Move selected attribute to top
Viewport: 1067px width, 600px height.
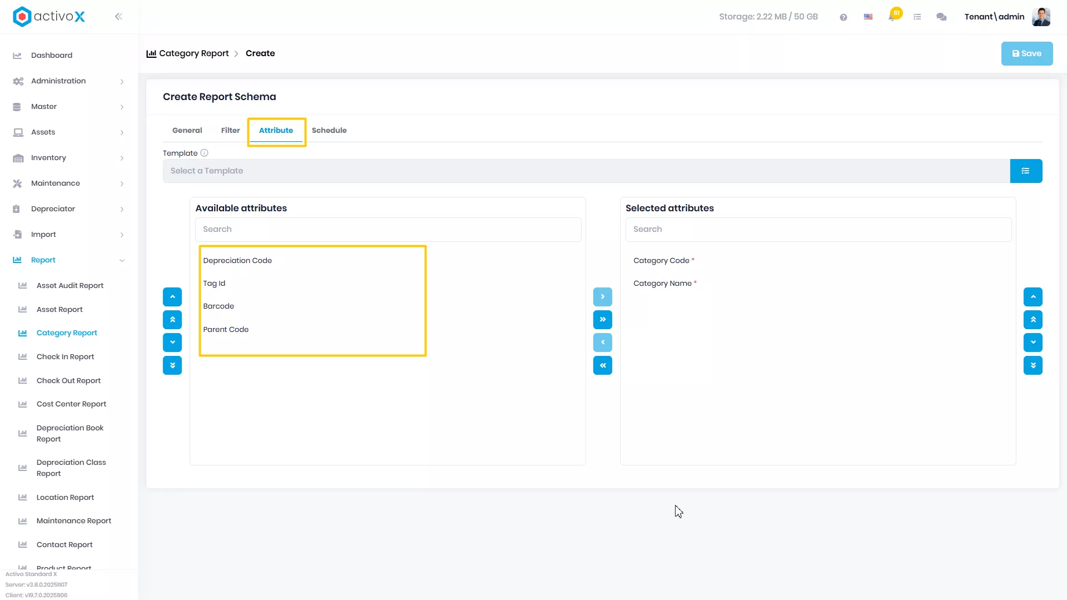coord(1033,320)
